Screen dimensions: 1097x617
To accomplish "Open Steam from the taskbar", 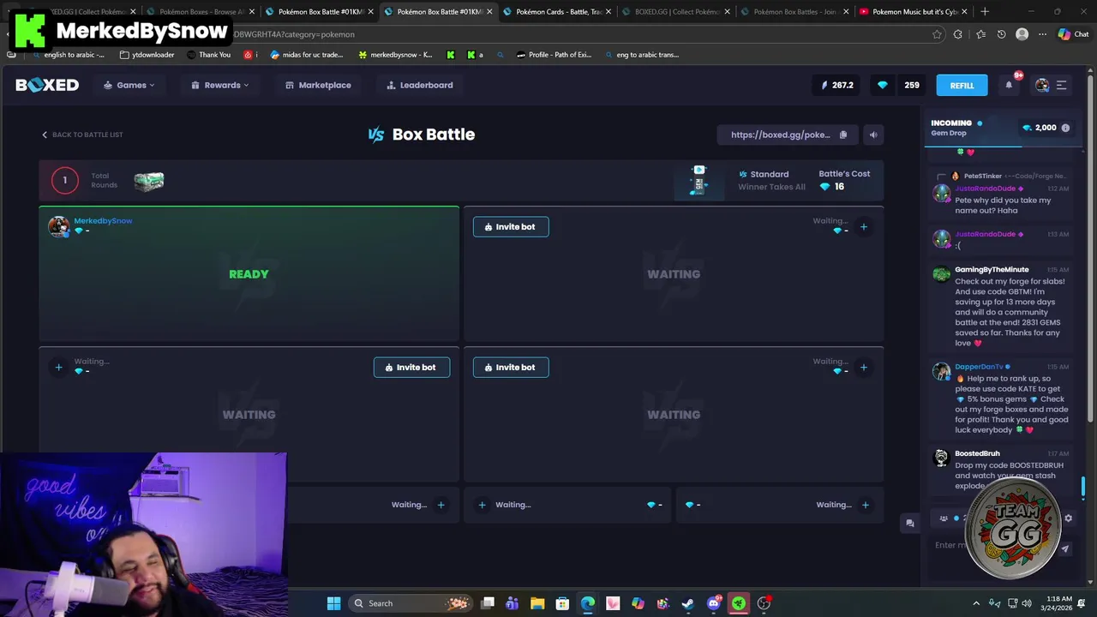I will (687, 603).
